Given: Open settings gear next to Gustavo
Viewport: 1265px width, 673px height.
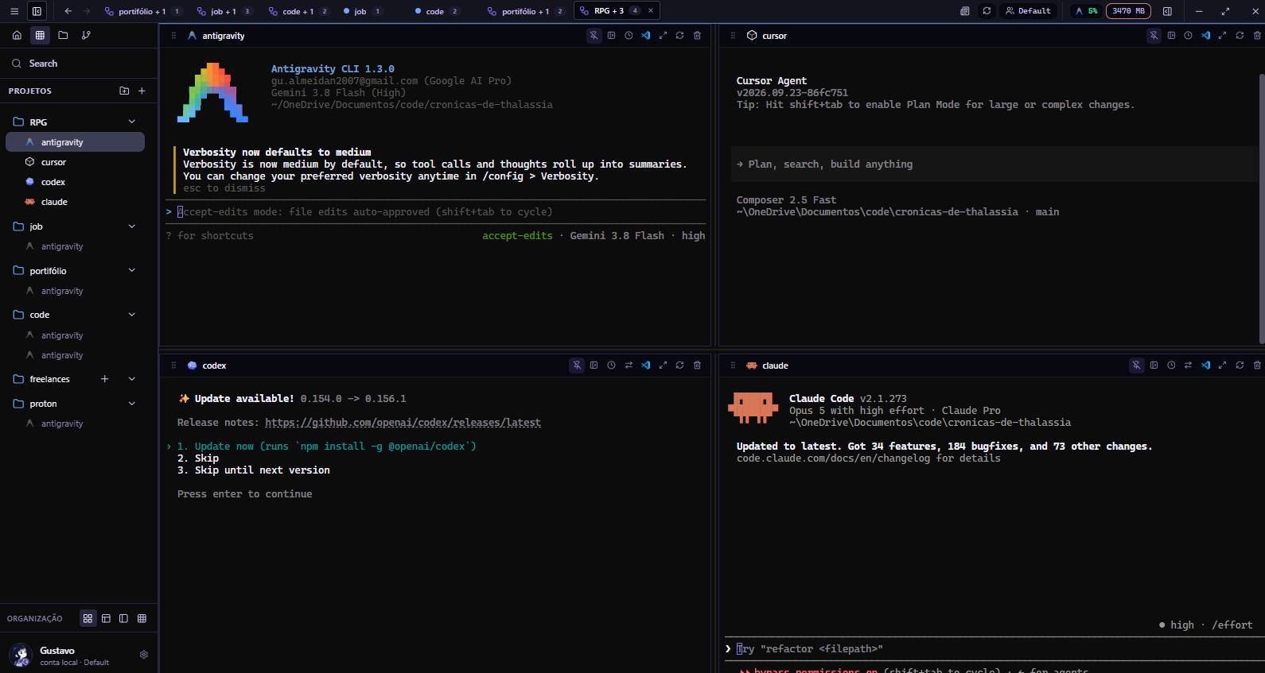Looking at the screenshot, I should click(144, 655).
